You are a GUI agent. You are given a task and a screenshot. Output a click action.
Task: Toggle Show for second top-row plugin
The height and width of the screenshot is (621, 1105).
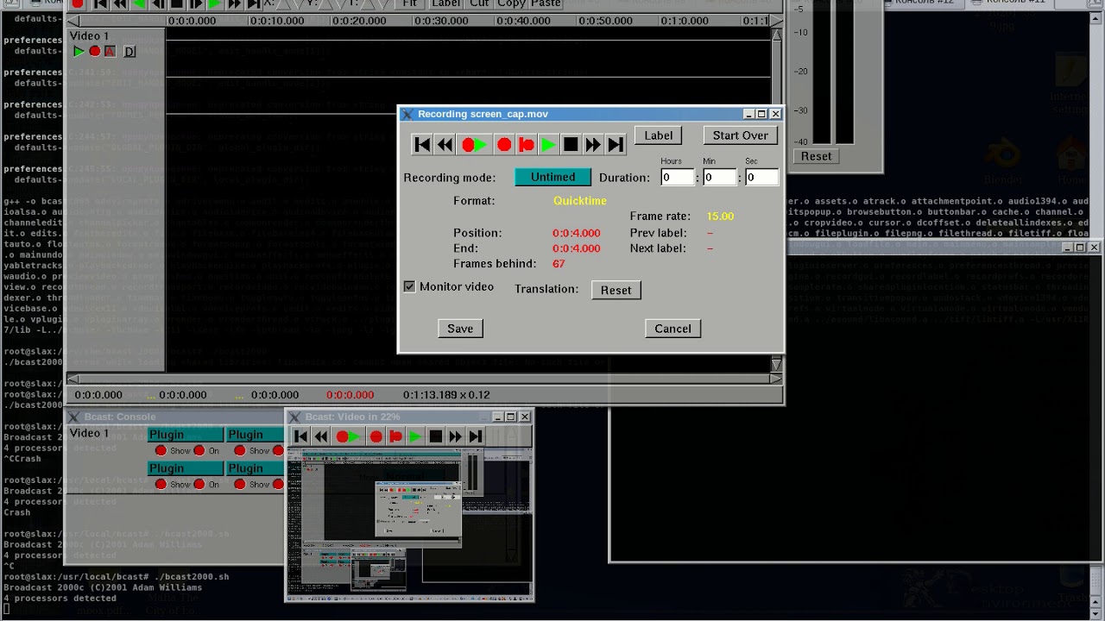[239, 451]
